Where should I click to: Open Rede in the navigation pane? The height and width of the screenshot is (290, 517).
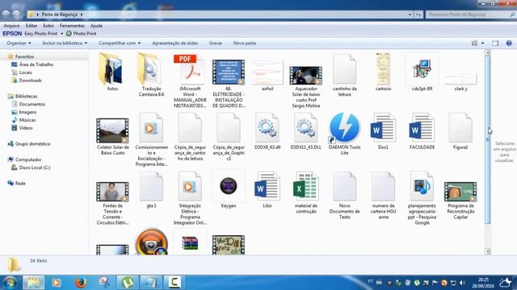(x=16, y=183)
